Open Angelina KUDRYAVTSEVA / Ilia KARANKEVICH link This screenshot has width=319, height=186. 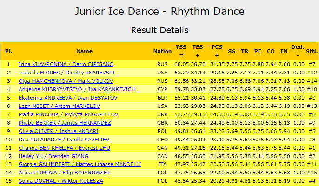pos(77,89)
